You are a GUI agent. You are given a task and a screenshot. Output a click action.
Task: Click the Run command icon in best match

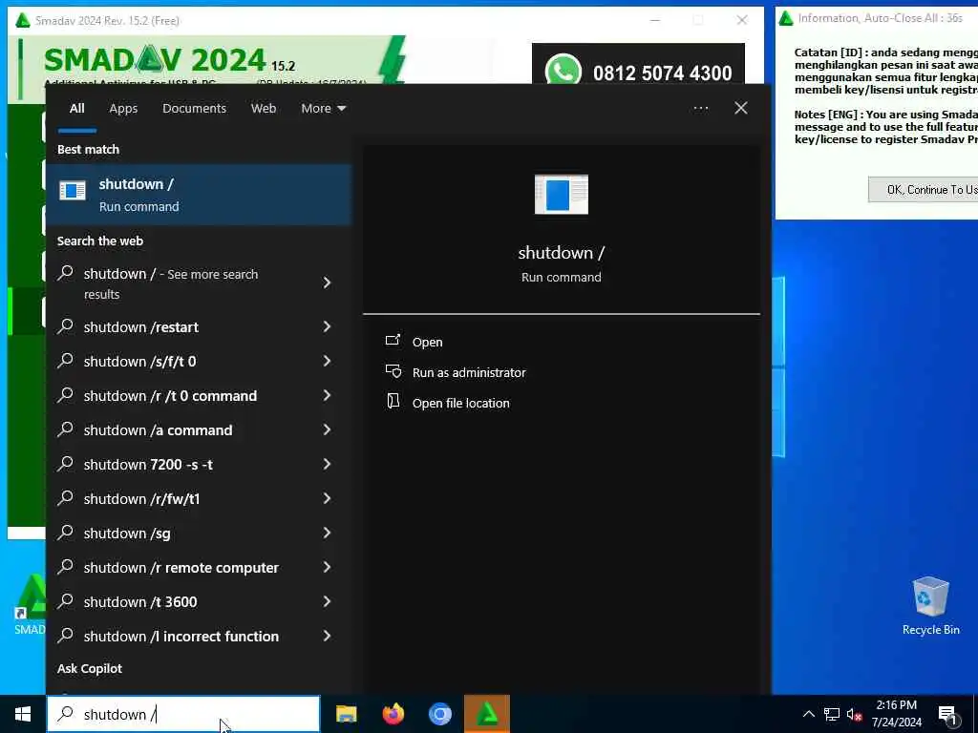click(73, 190)
